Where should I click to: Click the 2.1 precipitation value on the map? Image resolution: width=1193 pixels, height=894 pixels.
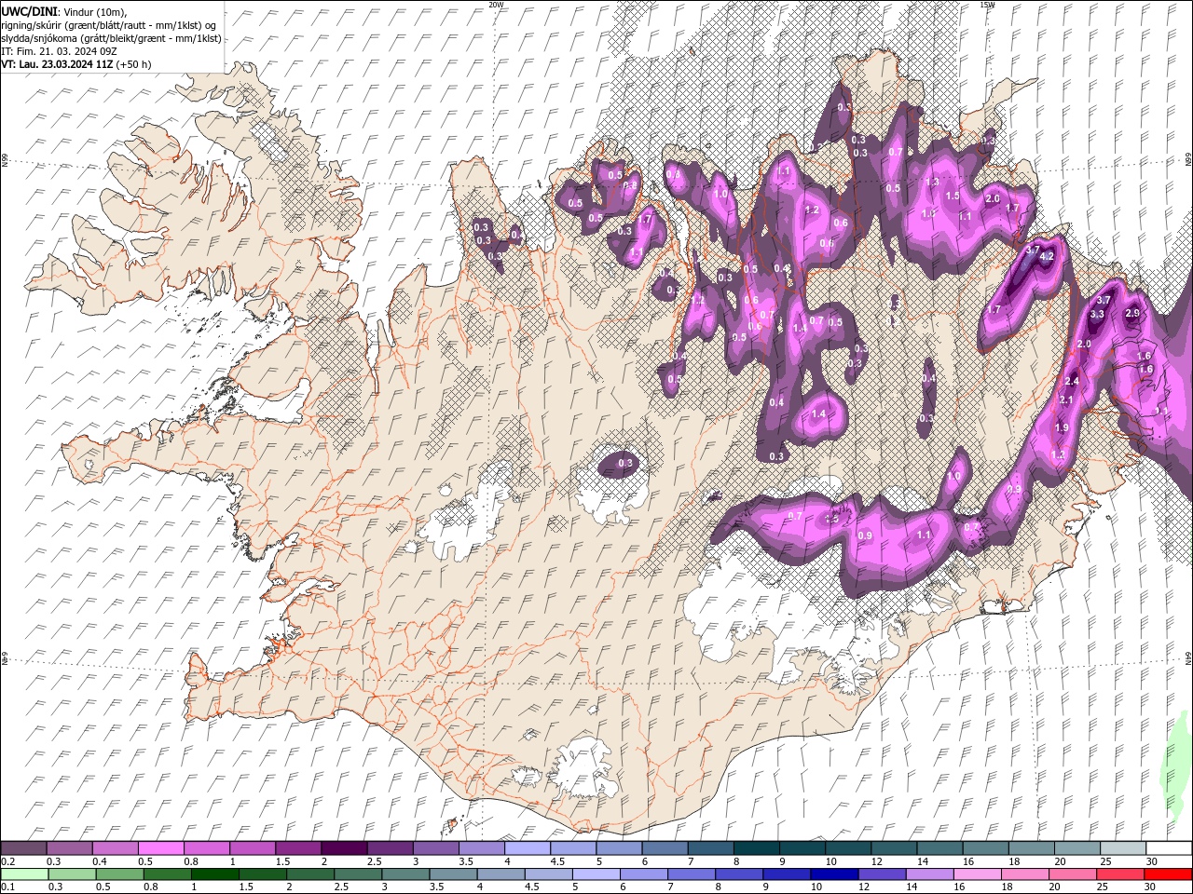point(1067,400)
